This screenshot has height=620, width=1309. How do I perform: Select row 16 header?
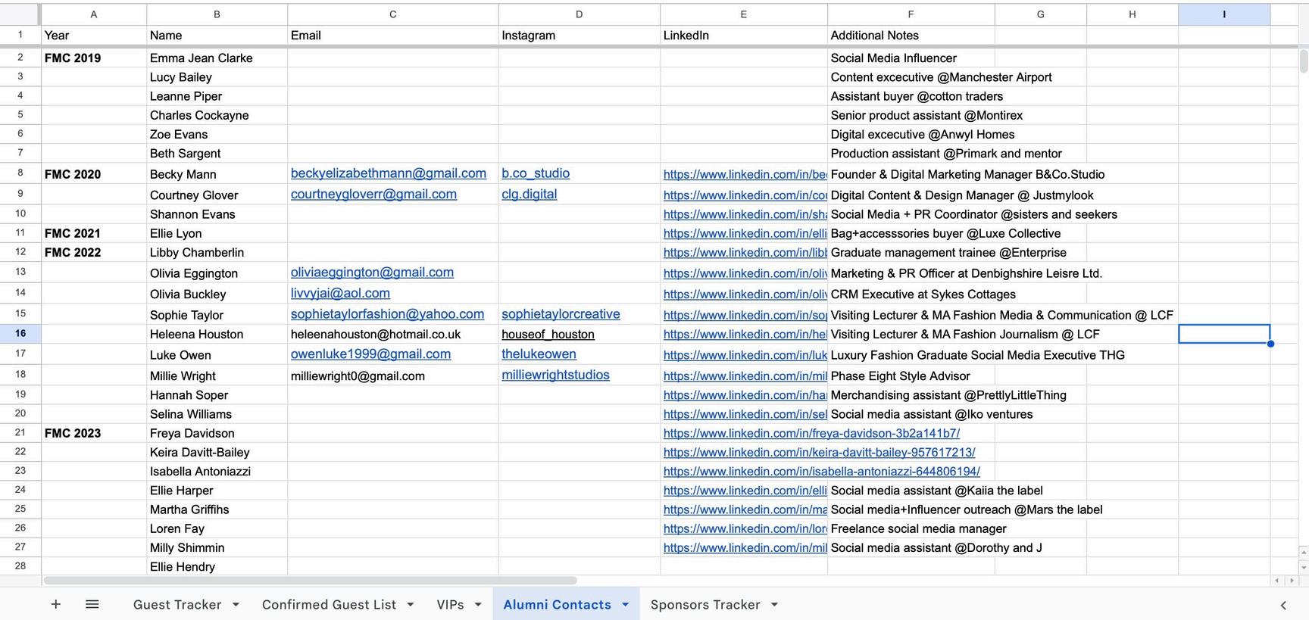click(x=20, y=334)
